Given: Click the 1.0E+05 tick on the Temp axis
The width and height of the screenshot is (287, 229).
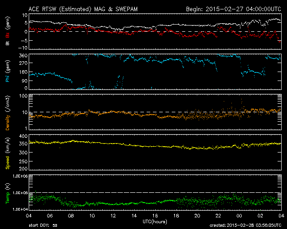Looking at the screenshot, I should [x=20, y=193].
